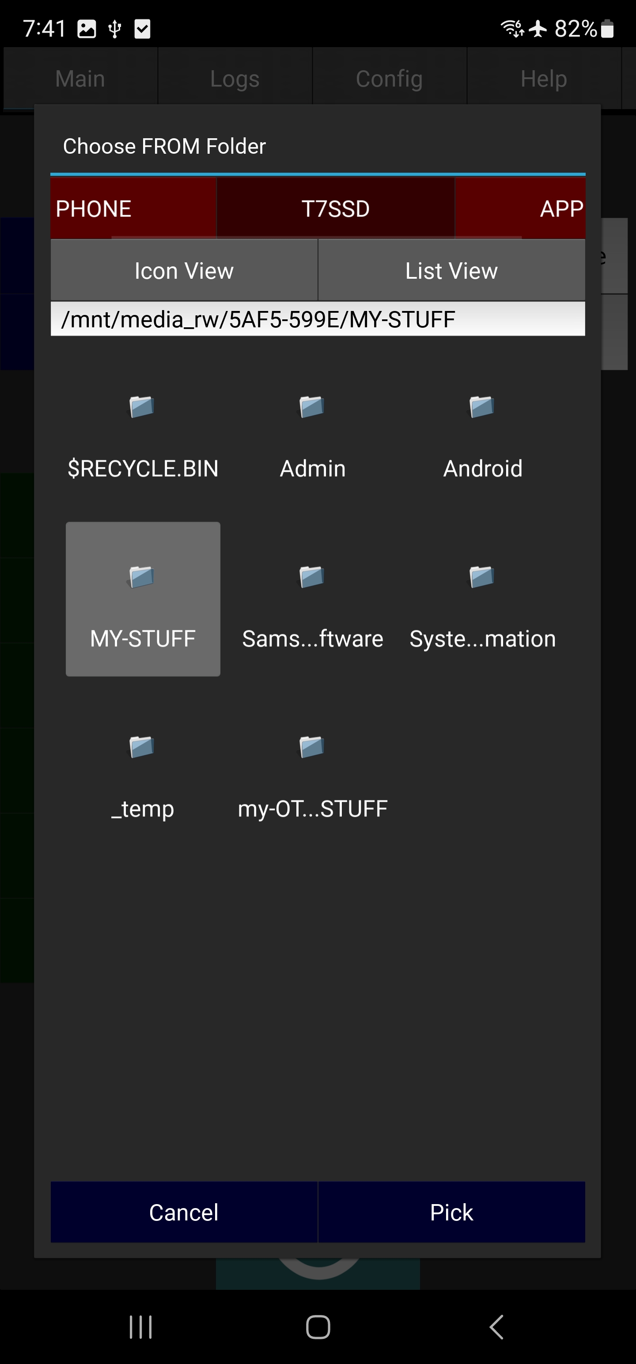Switch to List View

coord(451,271)
